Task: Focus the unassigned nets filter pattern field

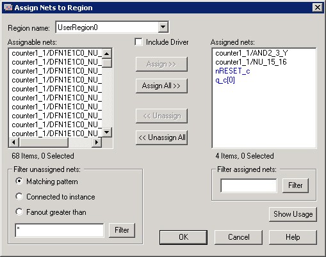Action: point(60,230)
